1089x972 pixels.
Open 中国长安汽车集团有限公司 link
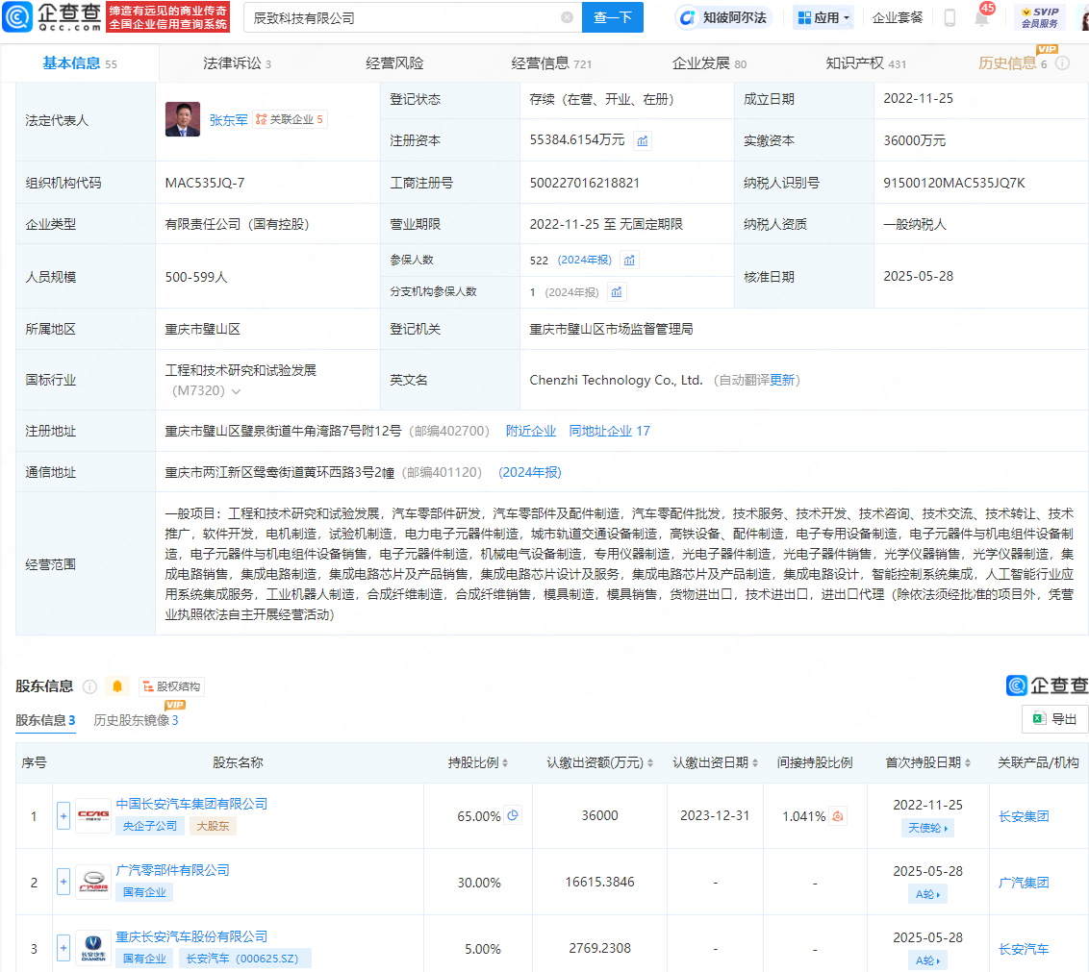pyautogui.click(x=191, y=804)
